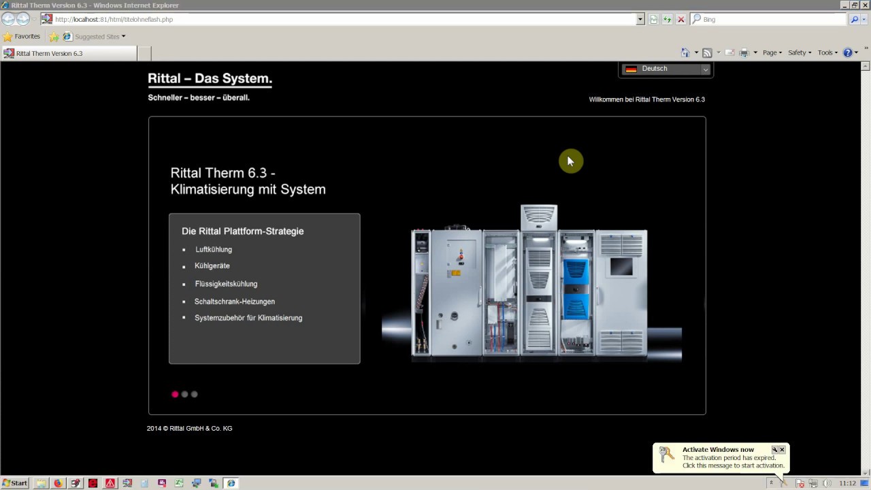The height and width of the screenshot is (490, 871).
Task: Select the Rittal Therm Version 6.3 tab
Action: tap(69, 53)
